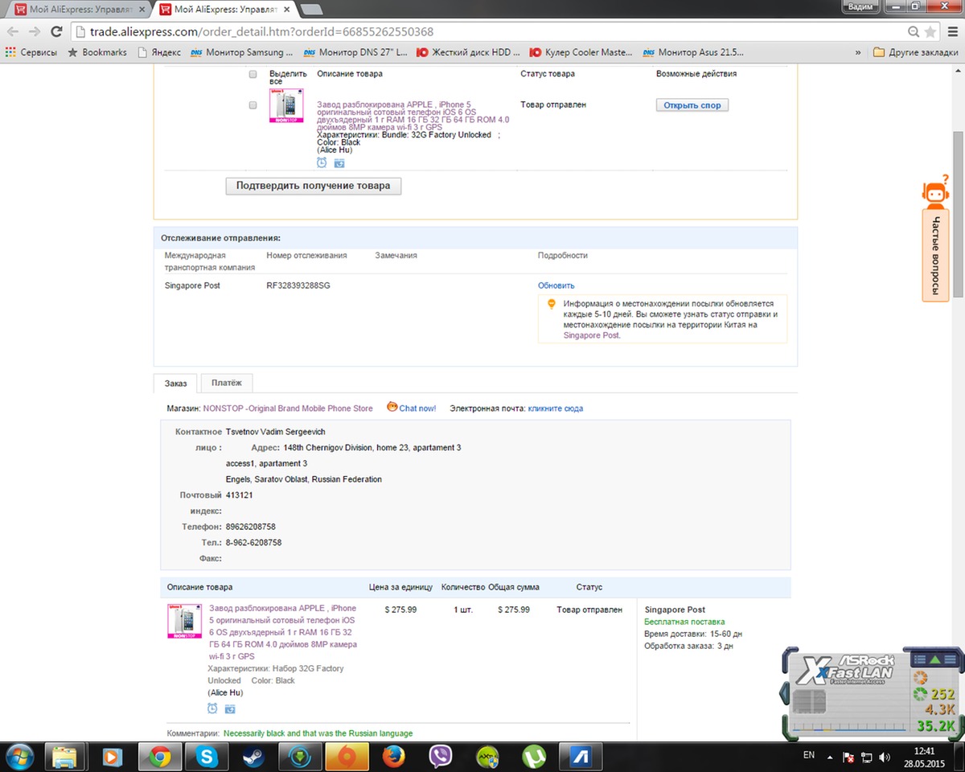This screenshot has height=772, width=965.
Task: Open the Жесткий диск HDD bookmark
Action: point(468,52)
